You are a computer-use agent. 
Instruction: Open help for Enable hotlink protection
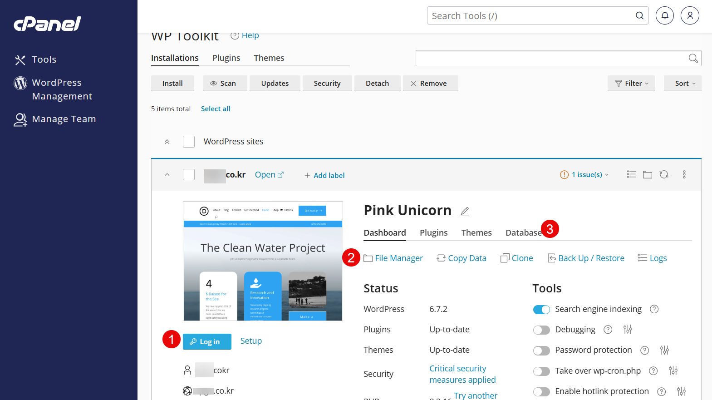(662, 391)
